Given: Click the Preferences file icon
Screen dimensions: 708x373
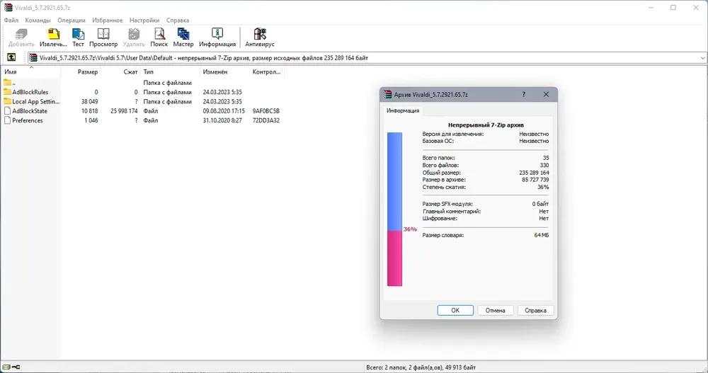Looking at the screenshot, I should 7,120.
